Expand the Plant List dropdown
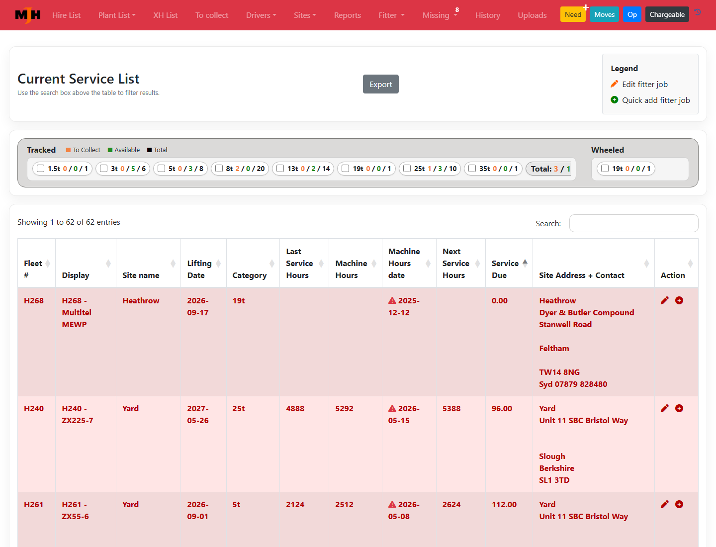The image size is (716, 547). (x=117, y=15)
